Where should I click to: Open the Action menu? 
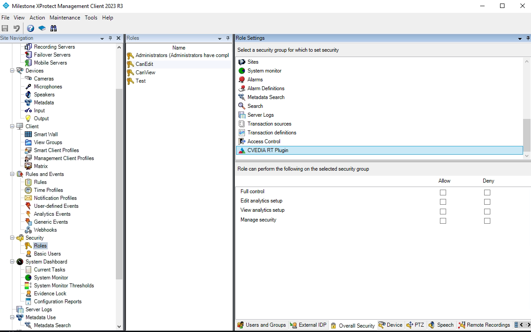point(37,18)
